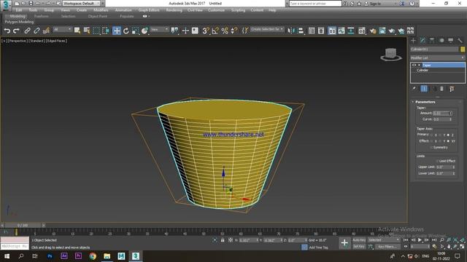Open the Curve Editor icon

(341, 31)
